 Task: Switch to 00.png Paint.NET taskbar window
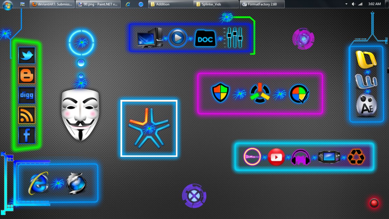[x=98, y=4]
